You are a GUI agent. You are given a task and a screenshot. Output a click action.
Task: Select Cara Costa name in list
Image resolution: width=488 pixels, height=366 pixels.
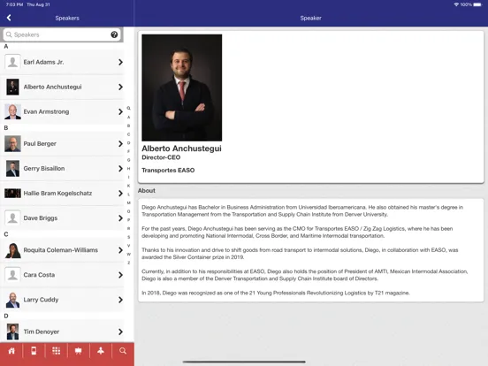click(x=39, y=275)
